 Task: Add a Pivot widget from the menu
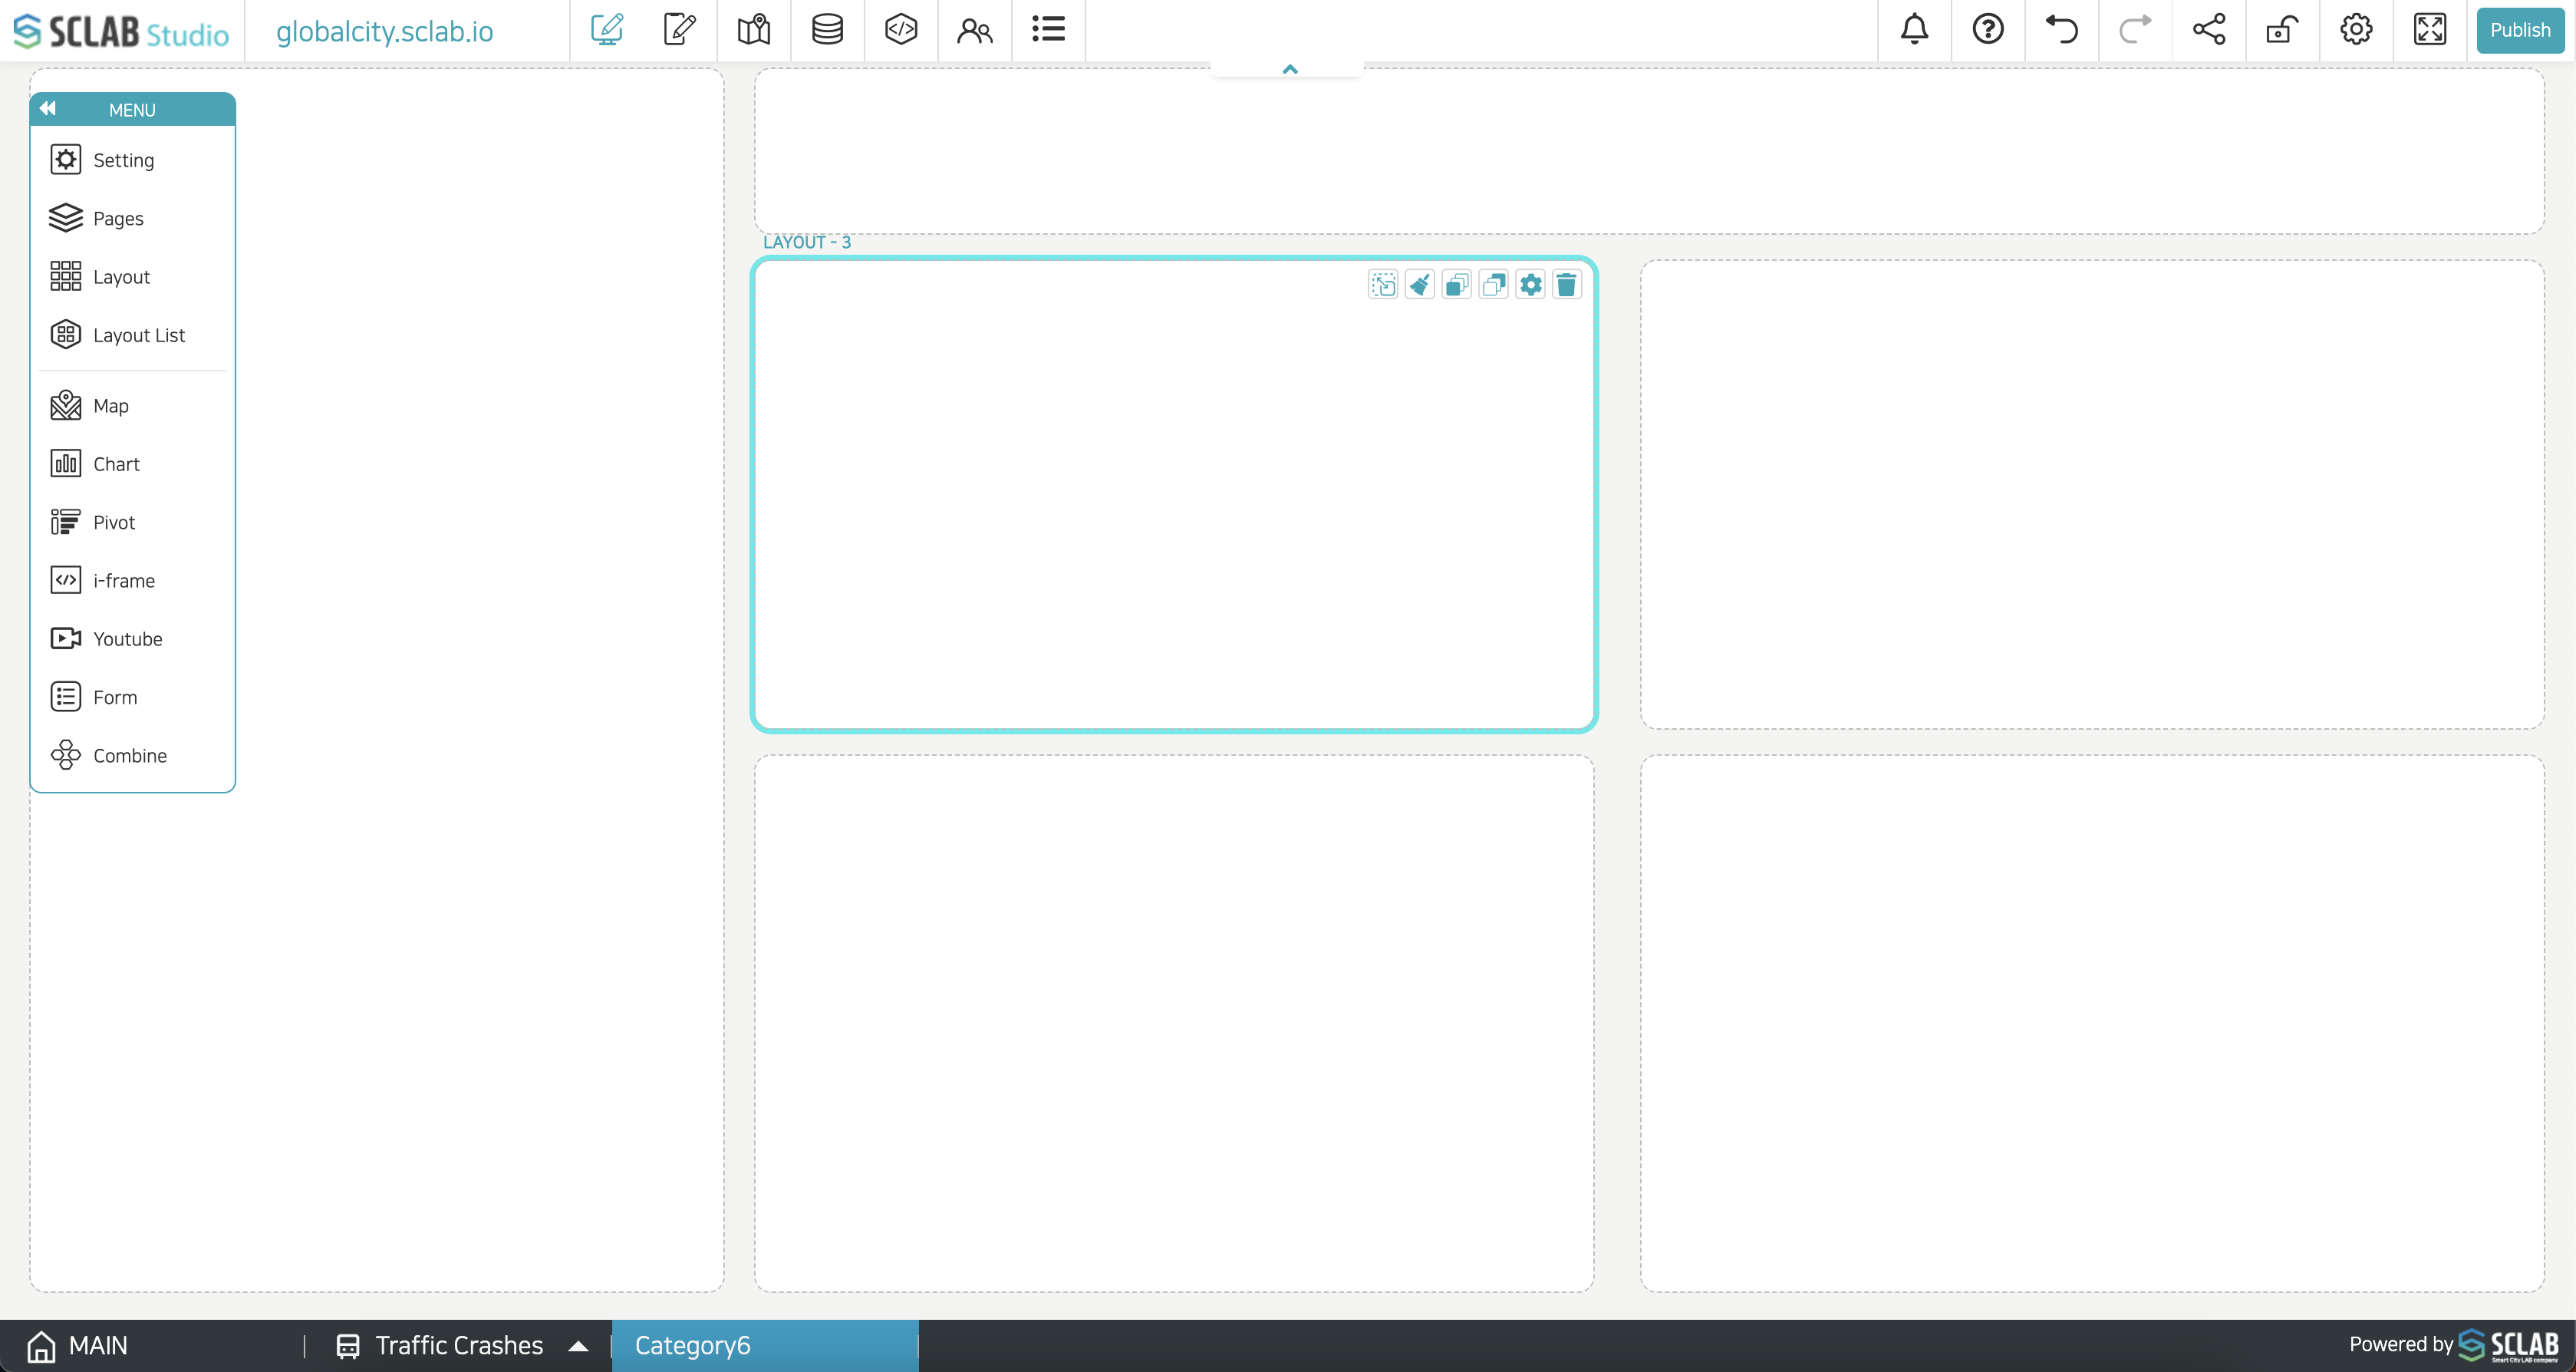pos(132,522)
